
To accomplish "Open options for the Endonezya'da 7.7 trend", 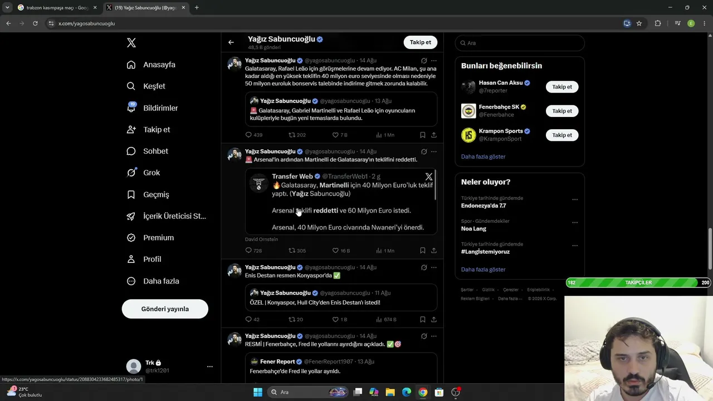I will pyautogui.click(x=575, y=199).
